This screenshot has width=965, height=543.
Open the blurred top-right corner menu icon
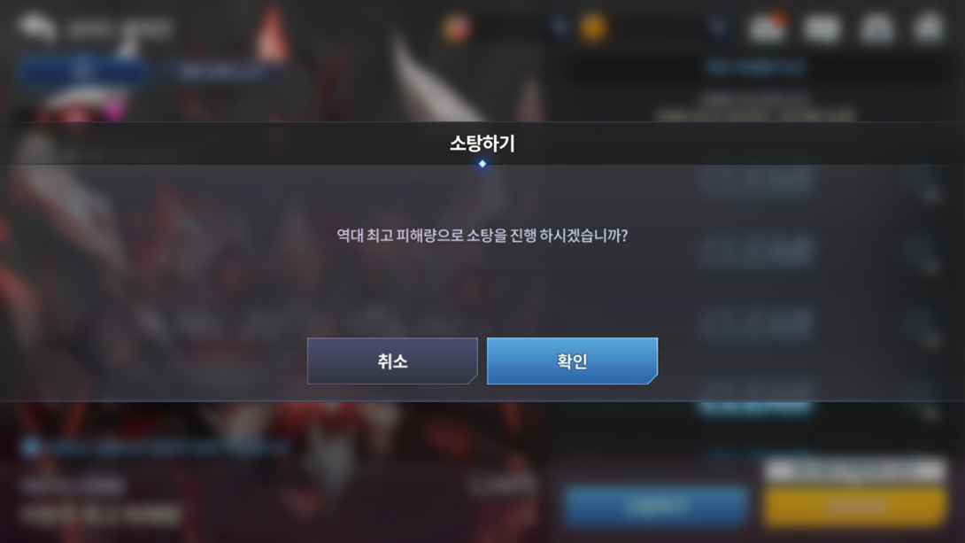930,27
